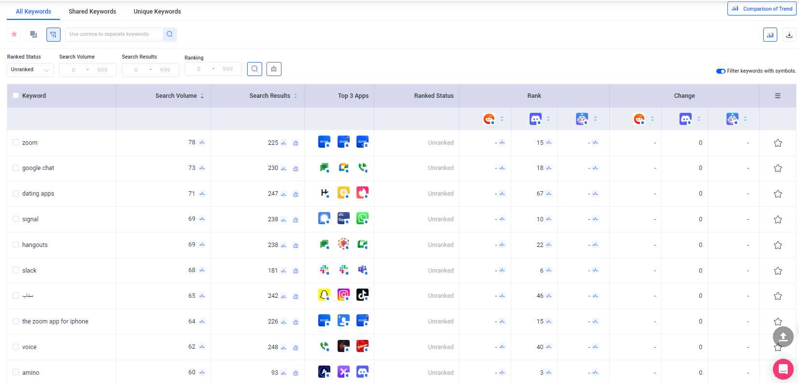Clear filters with the reset icon button

(x=274, y=69)
